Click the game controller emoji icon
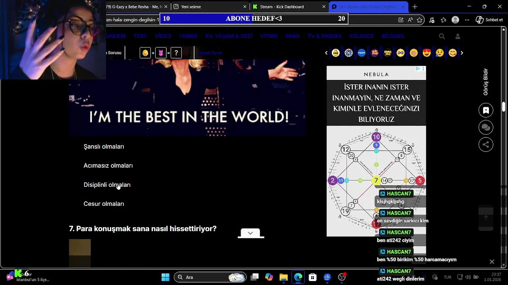Image resolution: width=508 pixels, height=285 pixels. coord(400,53)
